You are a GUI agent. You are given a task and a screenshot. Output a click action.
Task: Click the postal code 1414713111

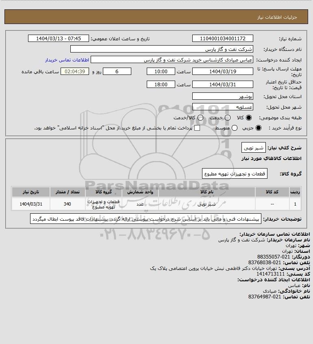(x=270, y=274)
